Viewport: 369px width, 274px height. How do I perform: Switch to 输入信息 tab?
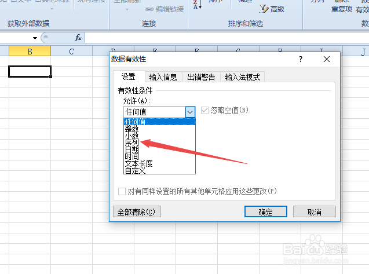(x=163, y=77)
